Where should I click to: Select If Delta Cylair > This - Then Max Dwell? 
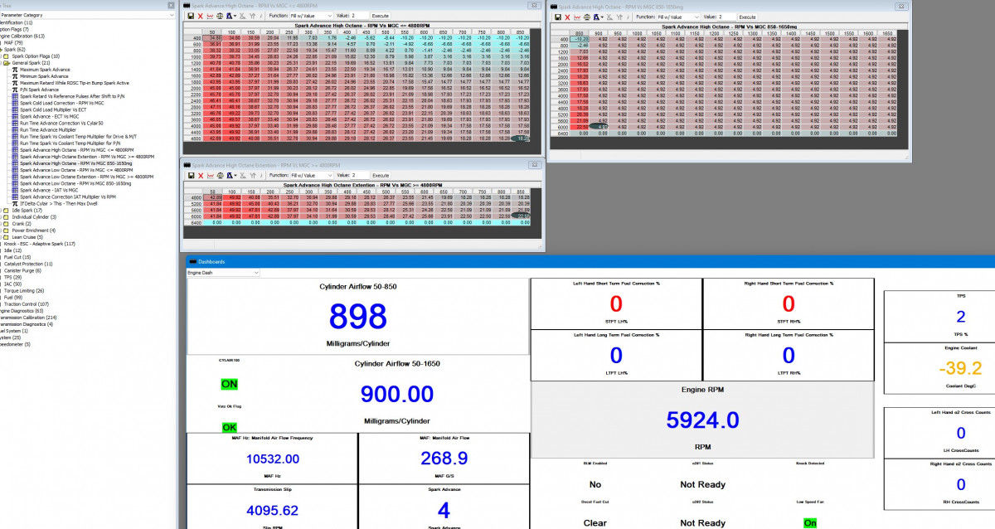tap(60, 203)
